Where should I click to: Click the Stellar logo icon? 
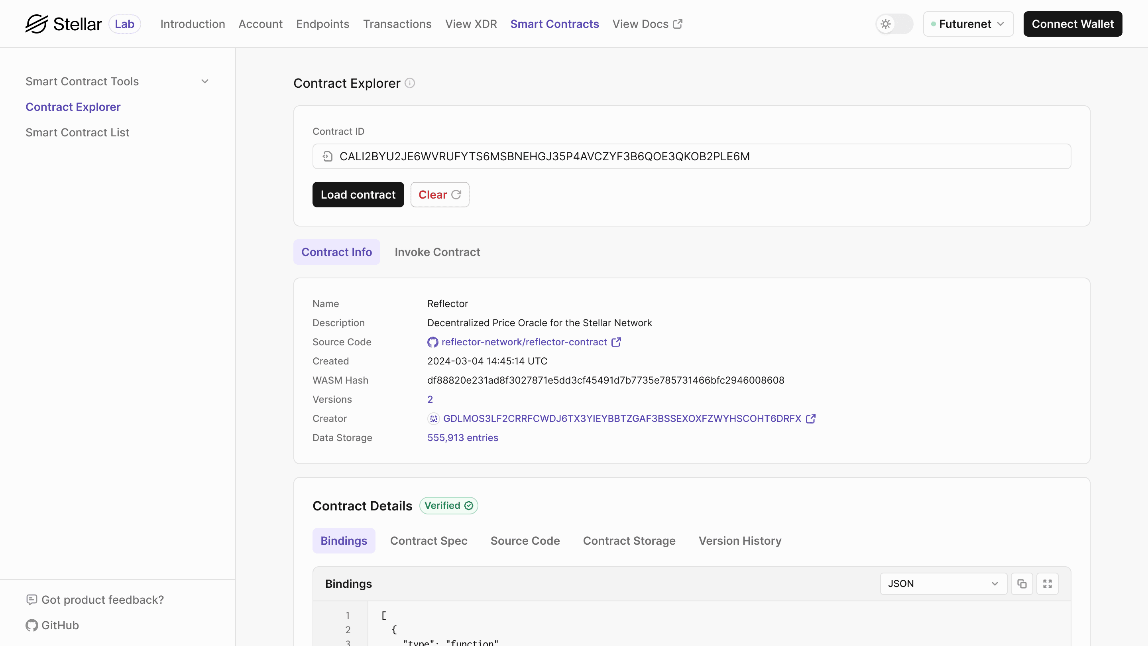click(36, 24)
